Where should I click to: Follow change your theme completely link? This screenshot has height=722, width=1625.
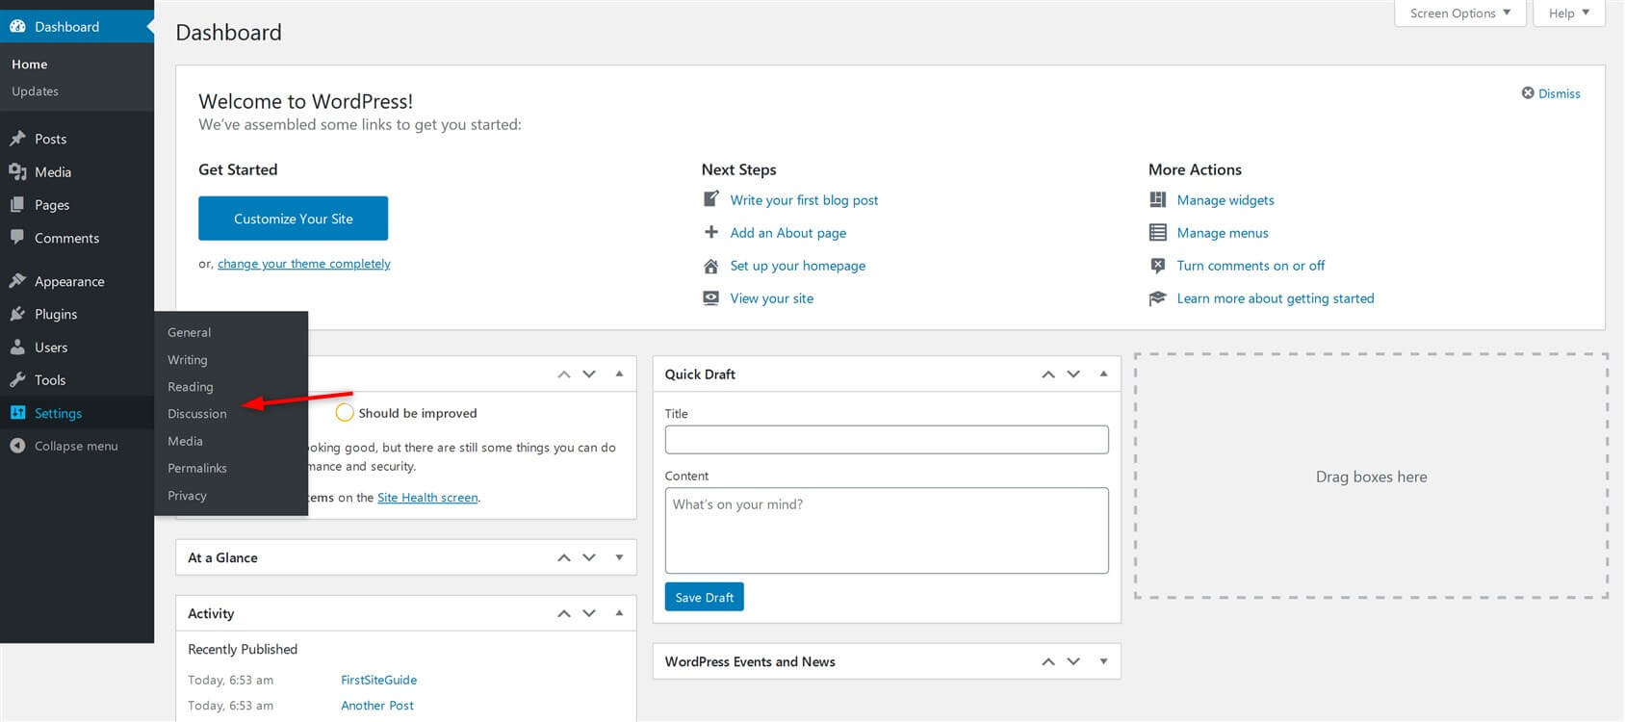304,264
